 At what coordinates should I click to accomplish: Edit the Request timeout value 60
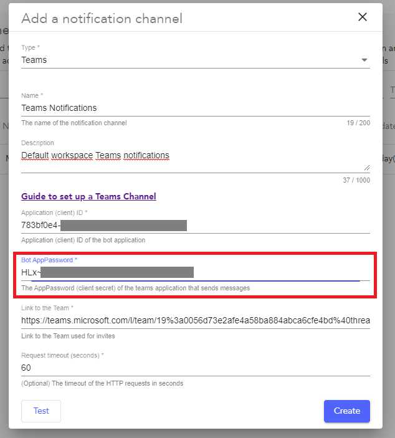(x=196, y=368)
